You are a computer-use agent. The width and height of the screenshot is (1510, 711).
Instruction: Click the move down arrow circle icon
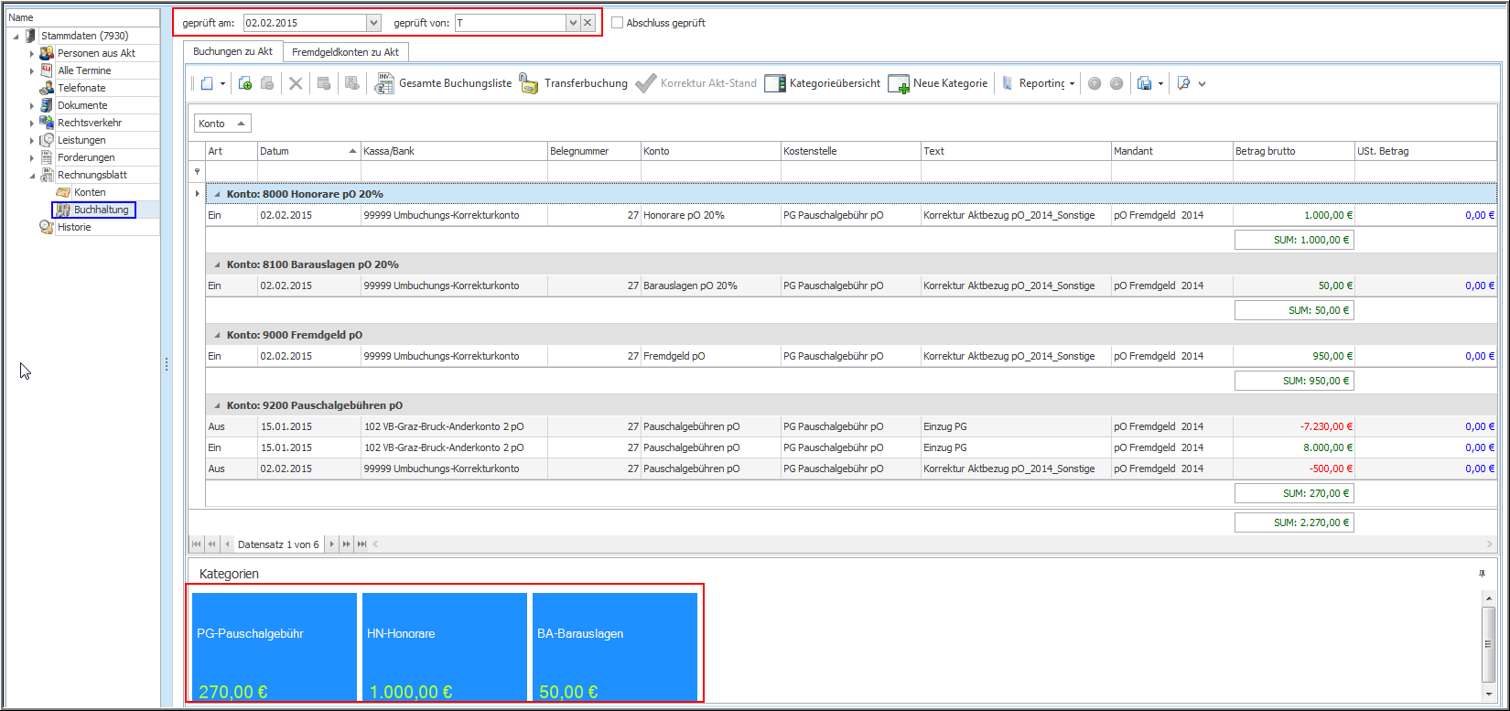[x=1116, y=83]
